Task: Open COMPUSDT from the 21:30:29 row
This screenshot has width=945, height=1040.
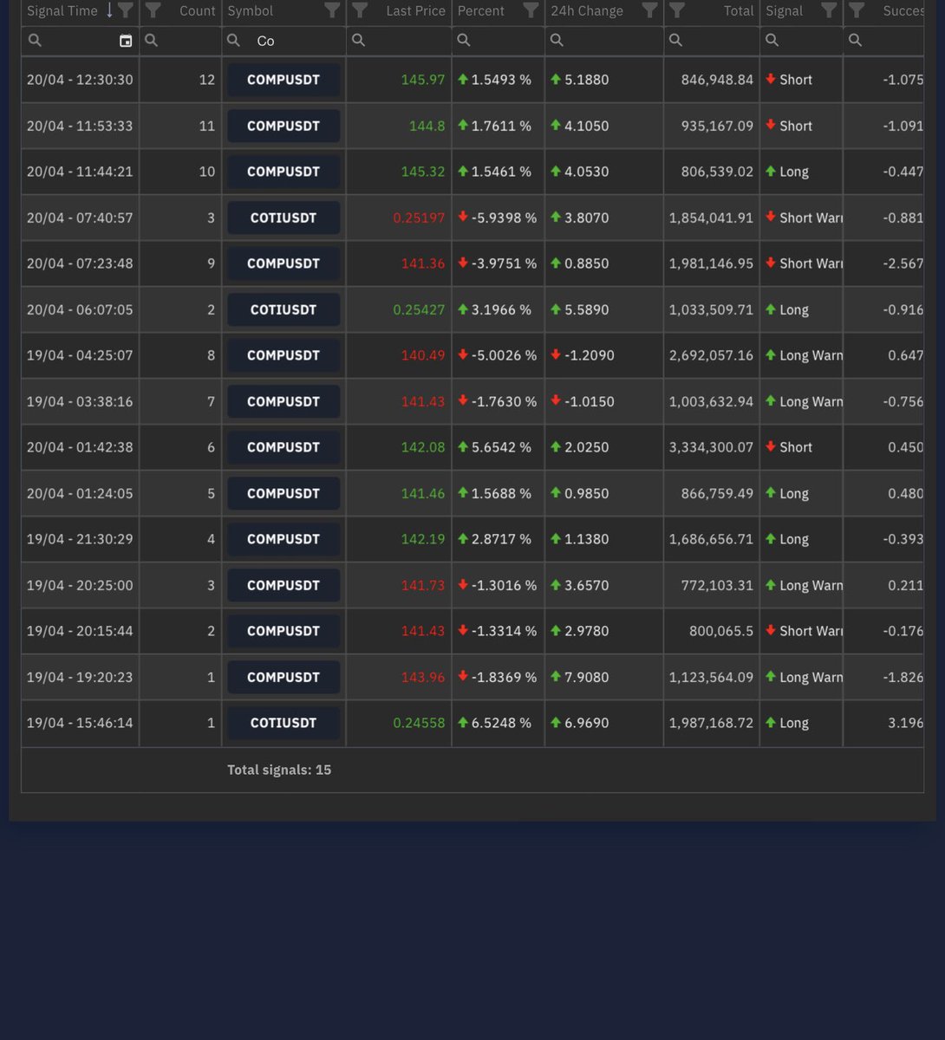Action: (x=283, y=539)
